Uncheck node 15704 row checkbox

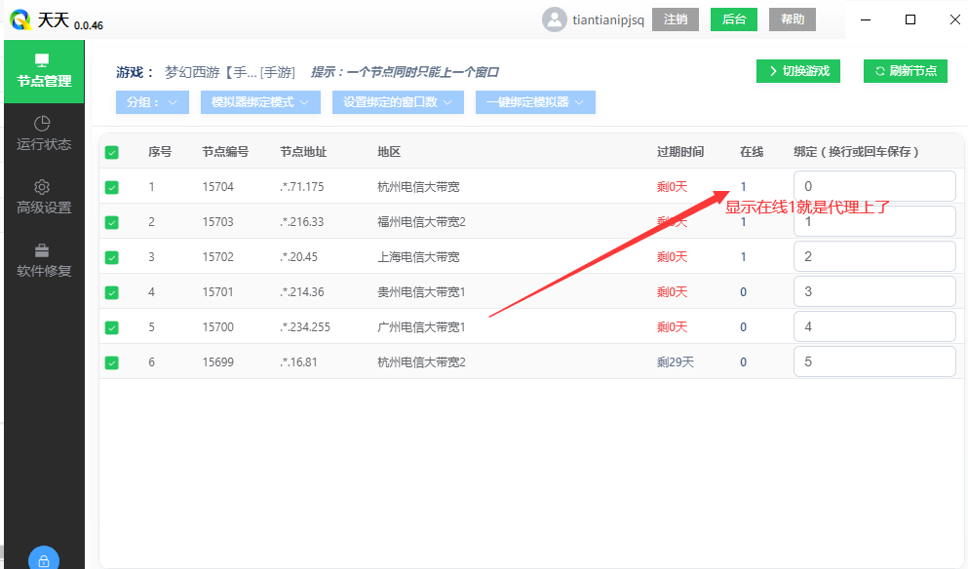111,185
